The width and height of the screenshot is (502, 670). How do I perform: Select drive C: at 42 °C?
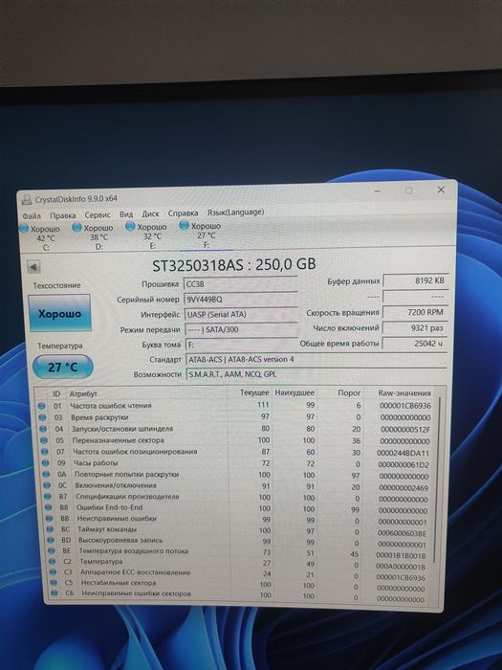pos(40,237)
